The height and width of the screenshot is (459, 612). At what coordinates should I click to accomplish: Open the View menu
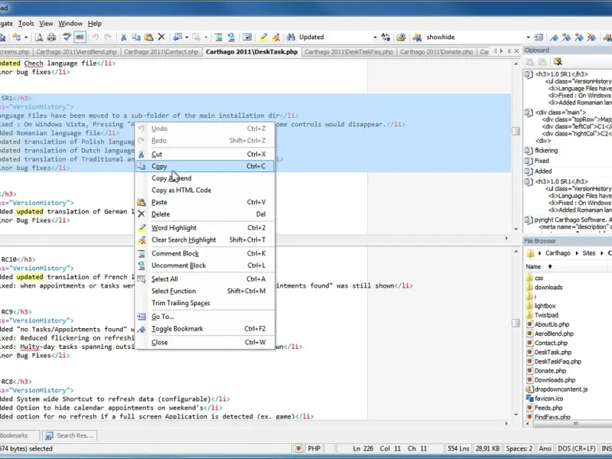(x=46, y=24)
